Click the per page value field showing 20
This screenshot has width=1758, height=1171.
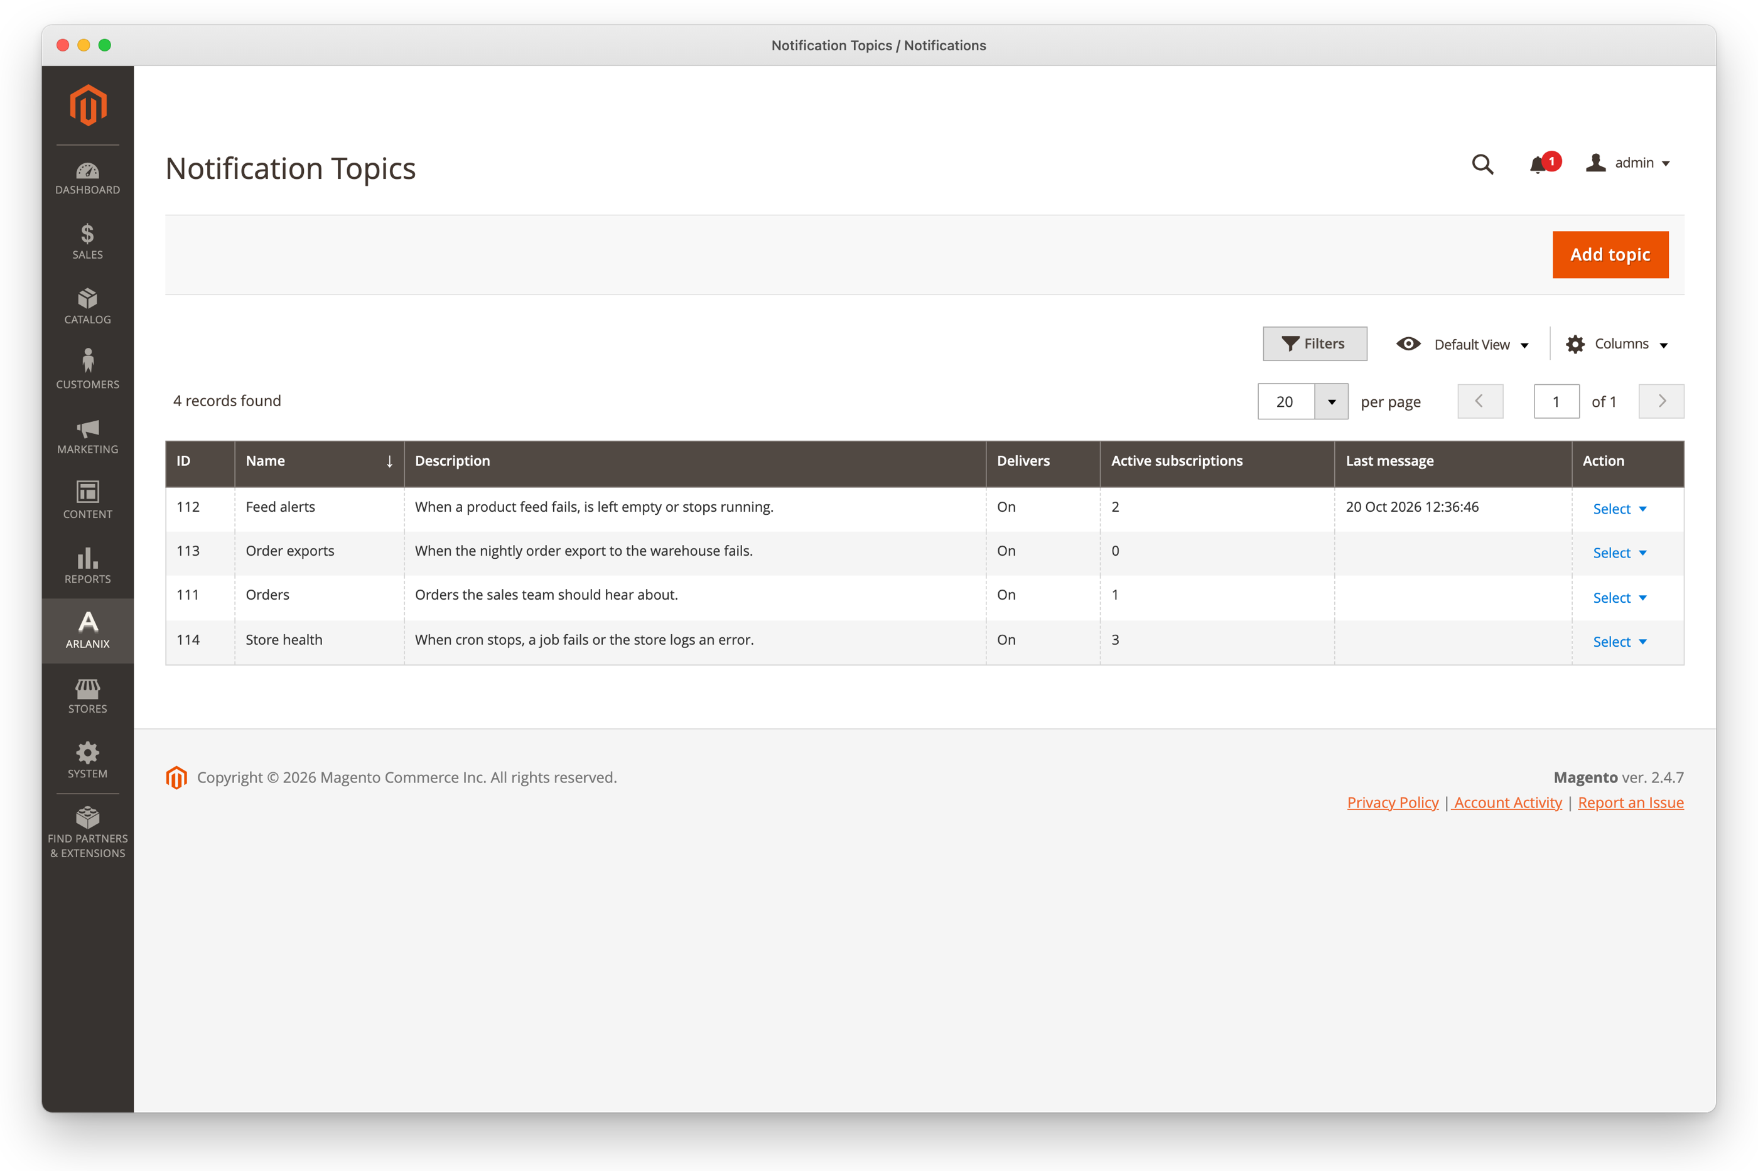[1286, 402]
